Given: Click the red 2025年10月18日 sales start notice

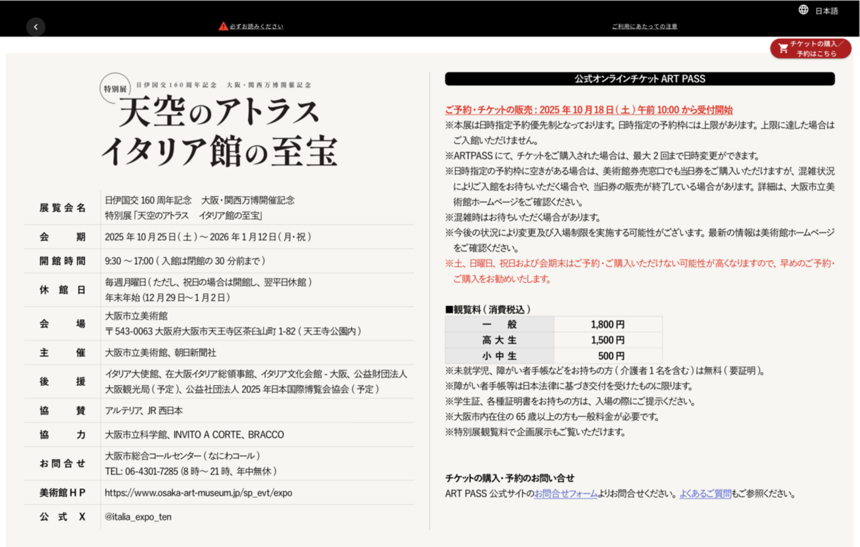Looking at the screenshot, I should click(x=589, y=110).
